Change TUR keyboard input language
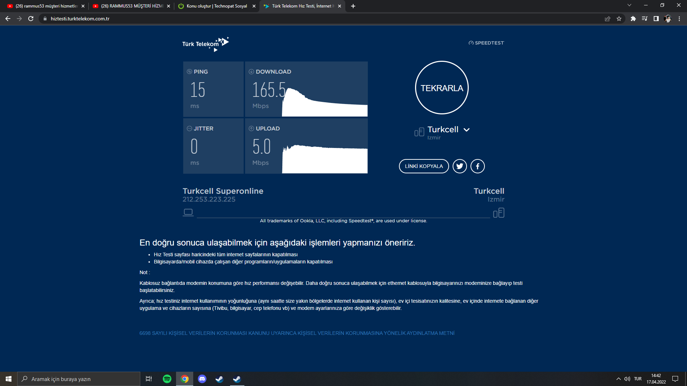 coord(638,379)
